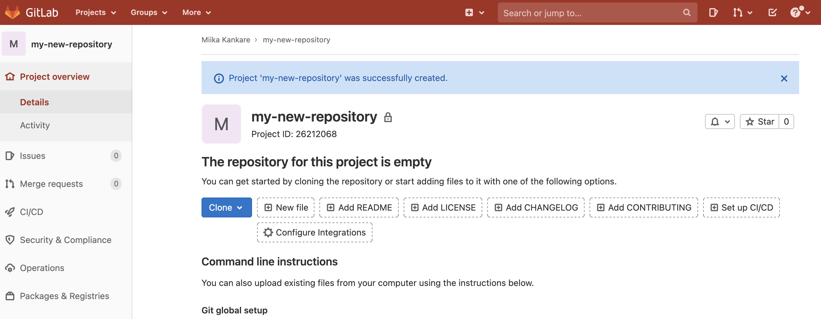Click the search magnifier icon
This screenshot has width=821, height=319.
tap(687, 12)
